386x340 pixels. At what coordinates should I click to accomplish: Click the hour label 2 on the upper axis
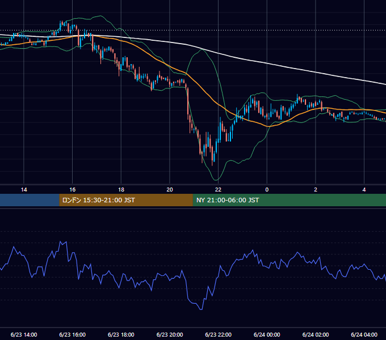tap(316, 190)
